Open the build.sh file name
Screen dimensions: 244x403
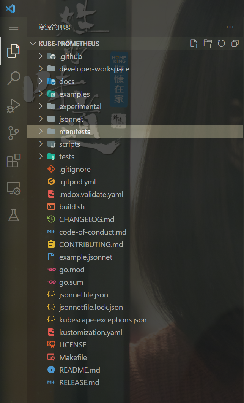click(72, 207)
